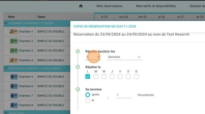205x114 pixels.
Task: Click 'Chambre 5' room name
Action: point(26,77)
